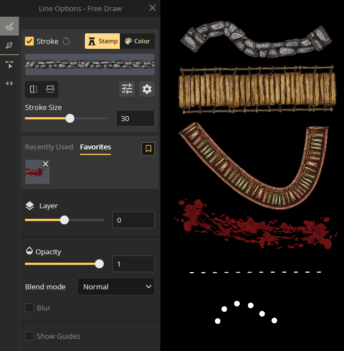Click the Stroke Size value field

135,118
